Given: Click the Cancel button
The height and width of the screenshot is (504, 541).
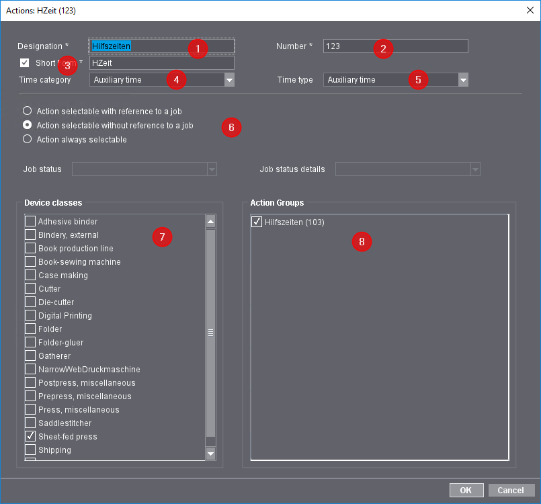Looking at the screenshot, I should pyautogui.click(x=511, y=490).
